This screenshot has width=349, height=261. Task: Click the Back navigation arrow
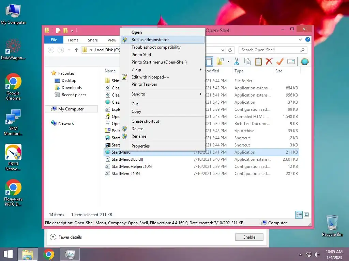pos(51,50)
